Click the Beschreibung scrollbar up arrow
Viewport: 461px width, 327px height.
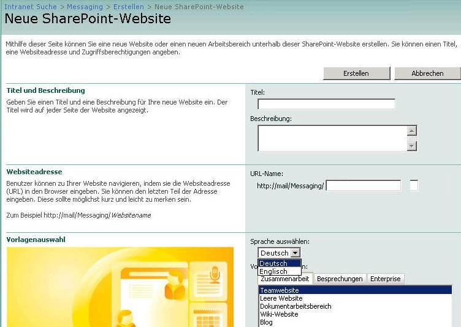tap(412, 131)
